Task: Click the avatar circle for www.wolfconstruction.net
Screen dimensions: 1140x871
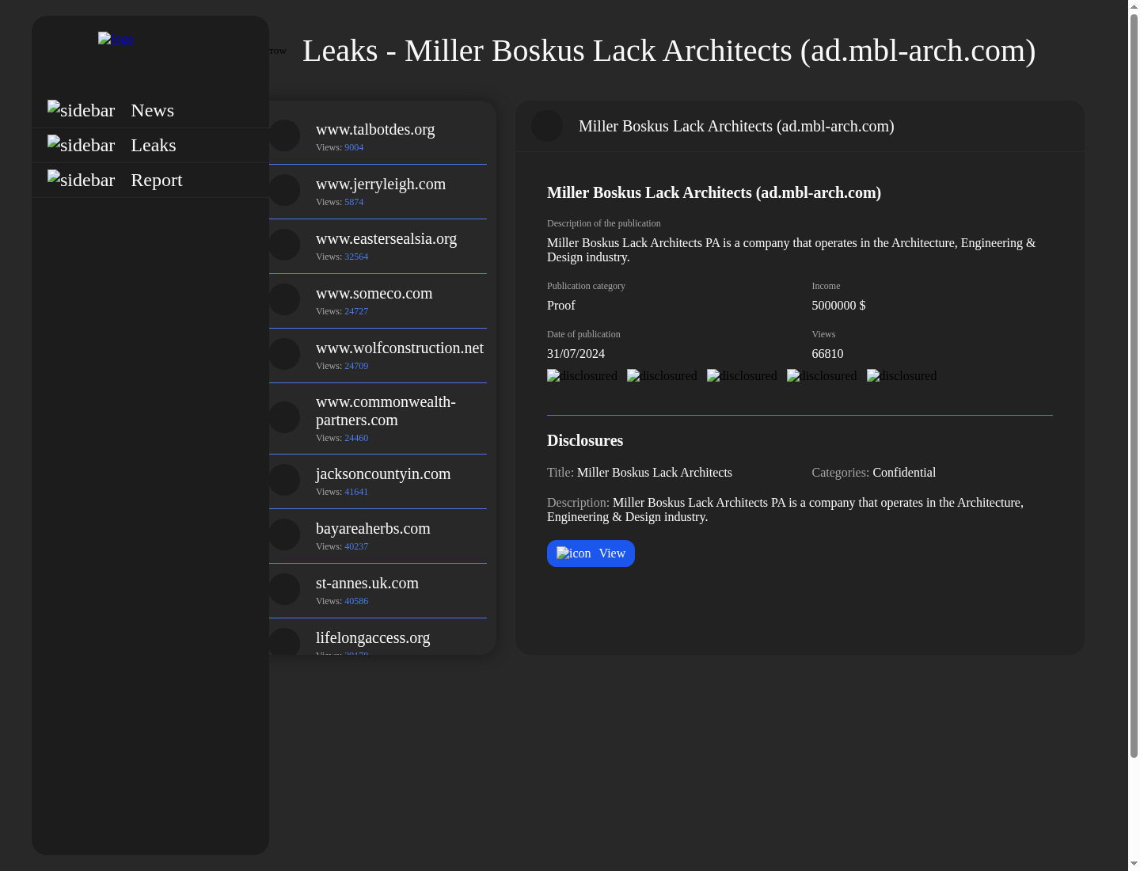Action: [284, 354]
